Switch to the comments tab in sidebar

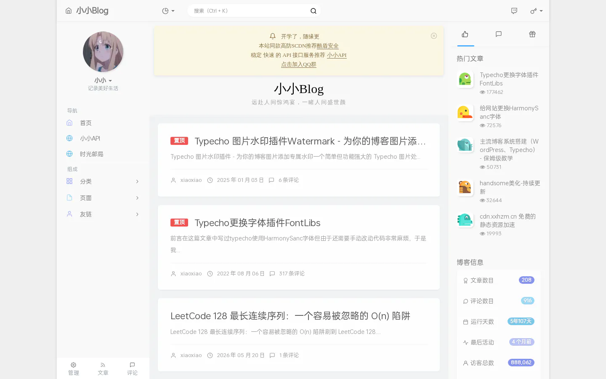pos(499,34)
